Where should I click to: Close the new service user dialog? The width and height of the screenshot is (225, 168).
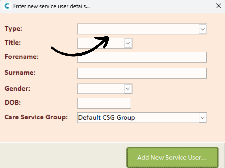pyautogui.click(x=218, y=6)
